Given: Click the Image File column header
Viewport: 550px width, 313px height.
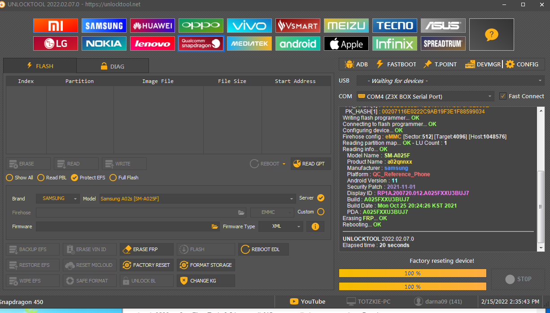Looking at the screenshot, I should tap(158, 81).
